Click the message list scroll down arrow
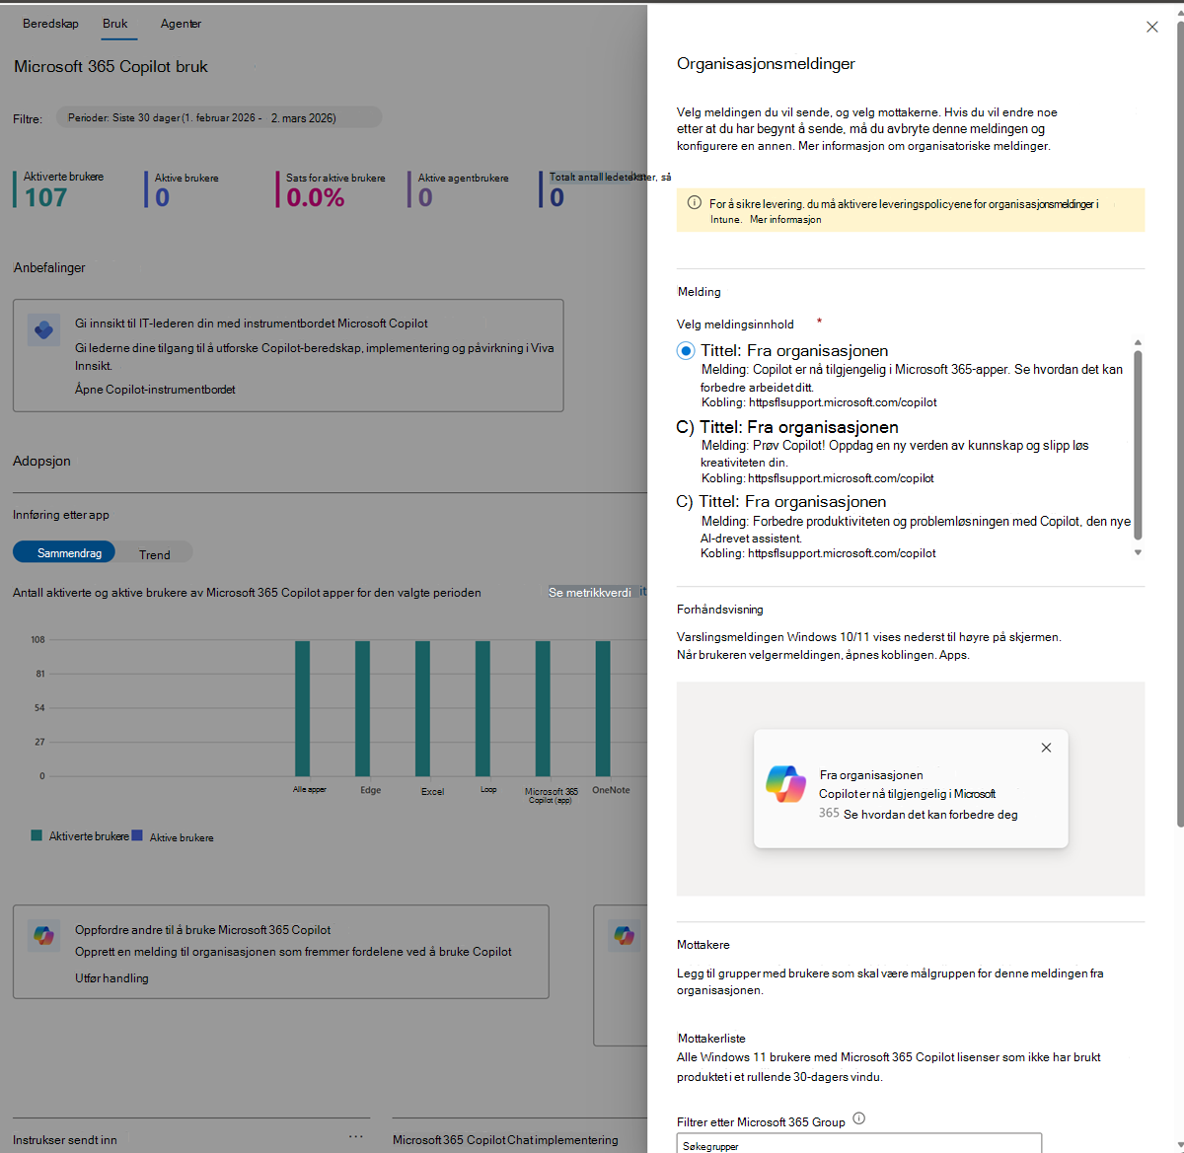The width and height of the screenshot is (1184, 1153). click(1138, 552)
